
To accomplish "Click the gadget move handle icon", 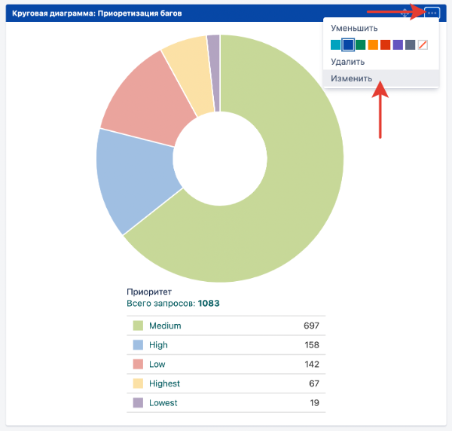I will click(x=405, y=13).
